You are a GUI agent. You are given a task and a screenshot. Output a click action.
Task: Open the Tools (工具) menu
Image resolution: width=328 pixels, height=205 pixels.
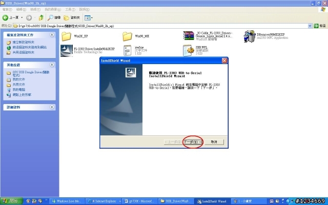tap(70, 9)
